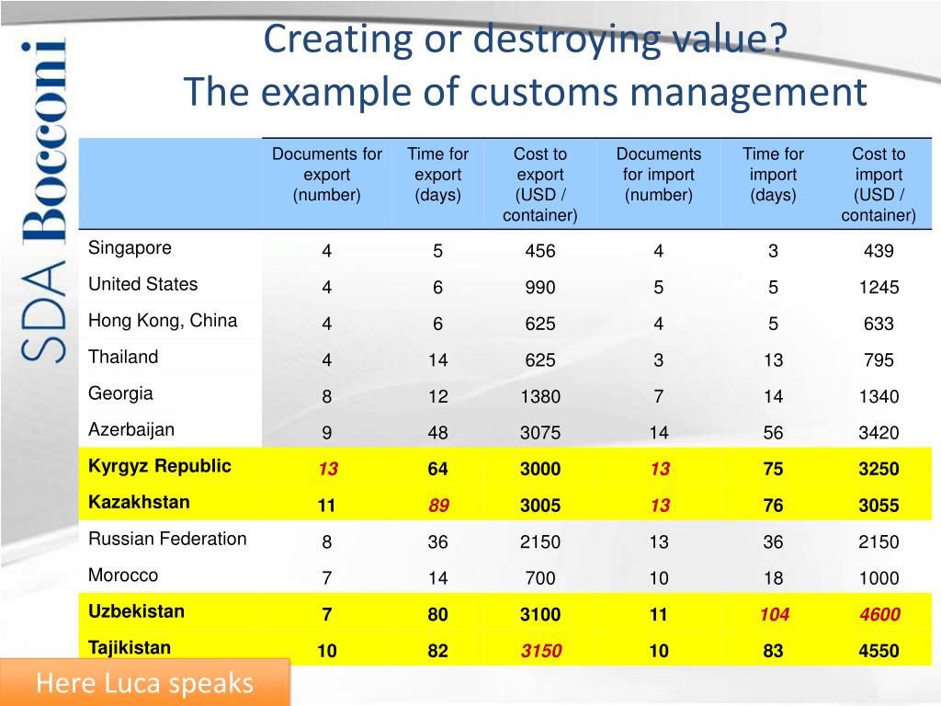Click Hong Kong's cost to import 633
941x706 pixels.
[879, 325]
